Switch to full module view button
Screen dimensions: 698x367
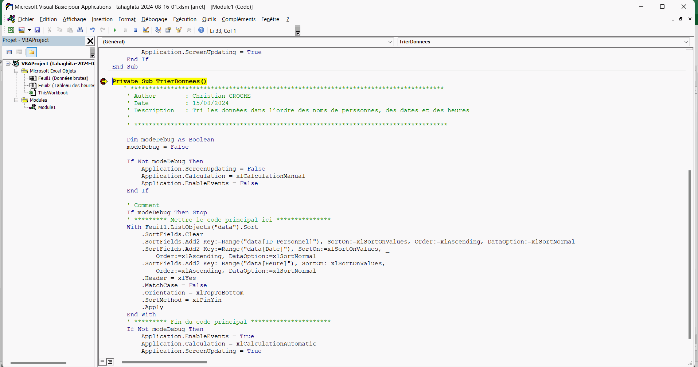click(110, 362)
